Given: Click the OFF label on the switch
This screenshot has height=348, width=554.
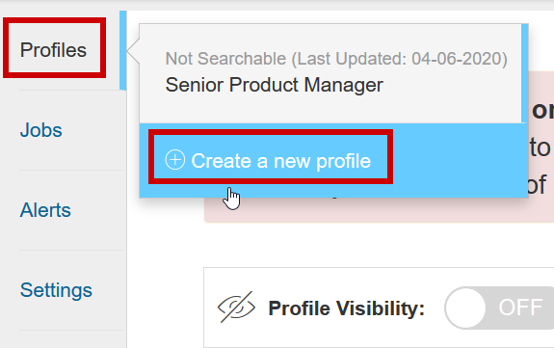Looking at the screenshot, I should click(x=520, y=307).
